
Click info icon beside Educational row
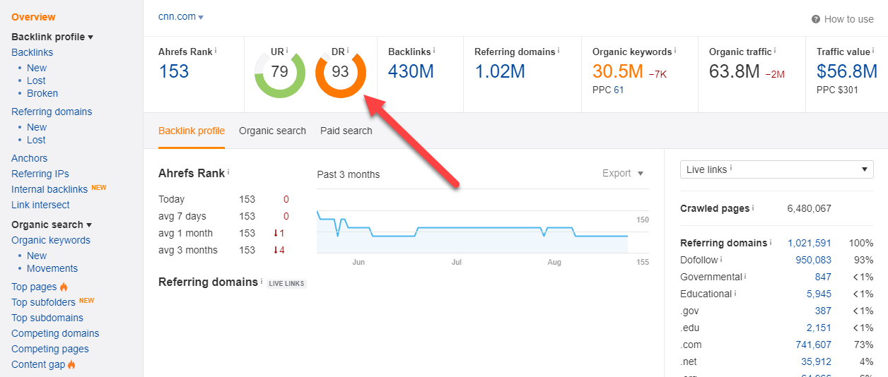click(735, 294)
